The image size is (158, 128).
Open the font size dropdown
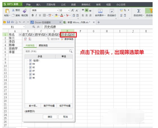pos(69,10)
